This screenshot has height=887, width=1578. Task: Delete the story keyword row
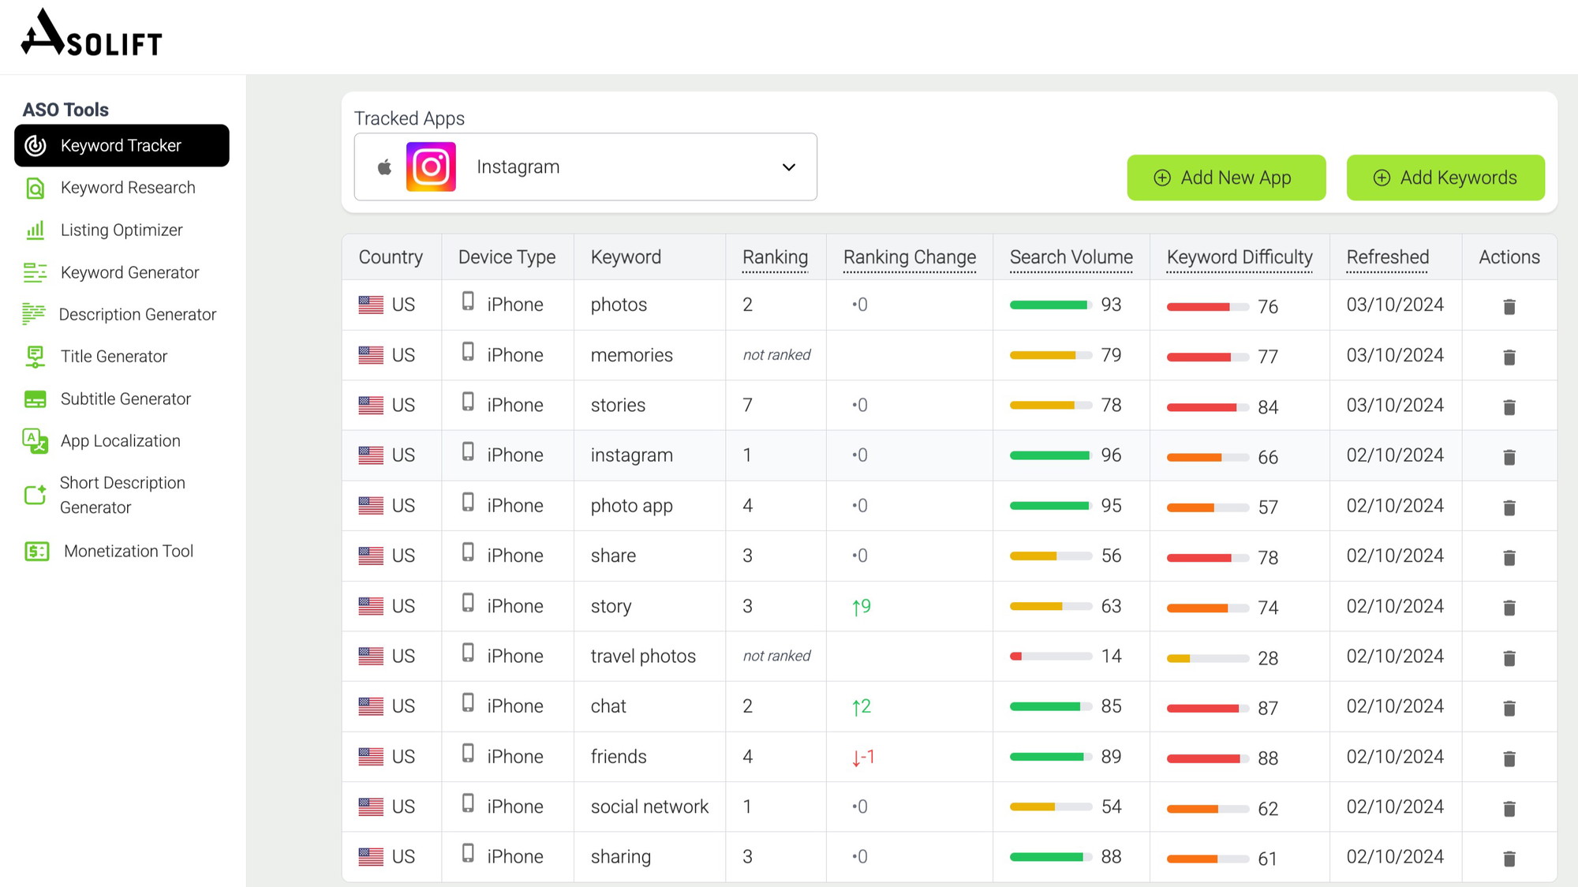click(x=1509, y=608)
